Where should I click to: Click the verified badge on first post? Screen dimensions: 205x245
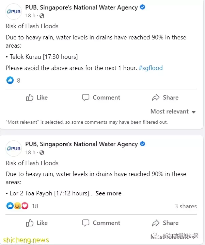coord(143,7)
